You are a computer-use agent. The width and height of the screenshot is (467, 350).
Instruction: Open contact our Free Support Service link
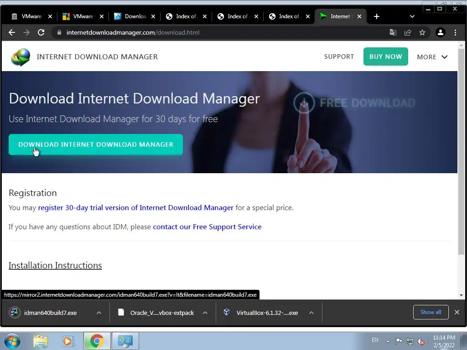click(x=207, y=227)
